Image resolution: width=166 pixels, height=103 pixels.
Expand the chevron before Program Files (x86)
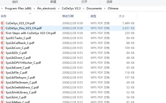[2, 9]
